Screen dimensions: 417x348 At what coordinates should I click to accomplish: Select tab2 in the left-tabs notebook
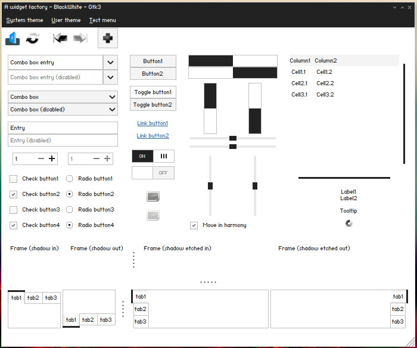coord(141,309)
